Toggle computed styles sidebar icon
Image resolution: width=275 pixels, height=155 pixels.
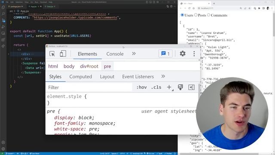pyautogui.click(x=191, y=87)
